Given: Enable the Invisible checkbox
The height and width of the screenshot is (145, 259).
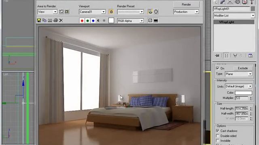Looking at the screenshot, I should click(217, 141).
